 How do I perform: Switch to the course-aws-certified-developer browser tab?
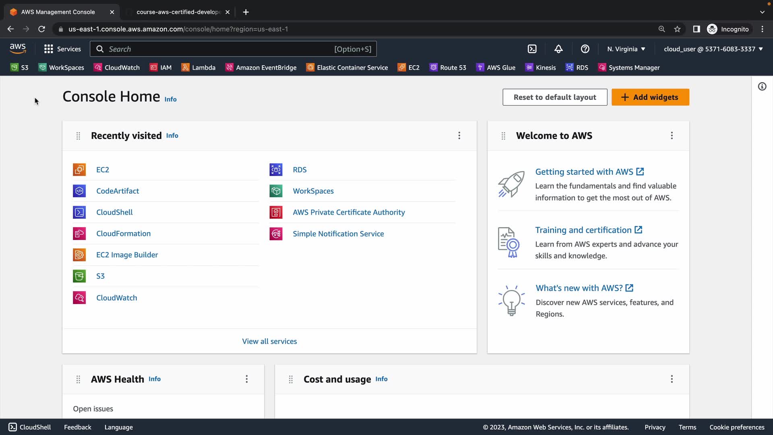click(178, 12)
